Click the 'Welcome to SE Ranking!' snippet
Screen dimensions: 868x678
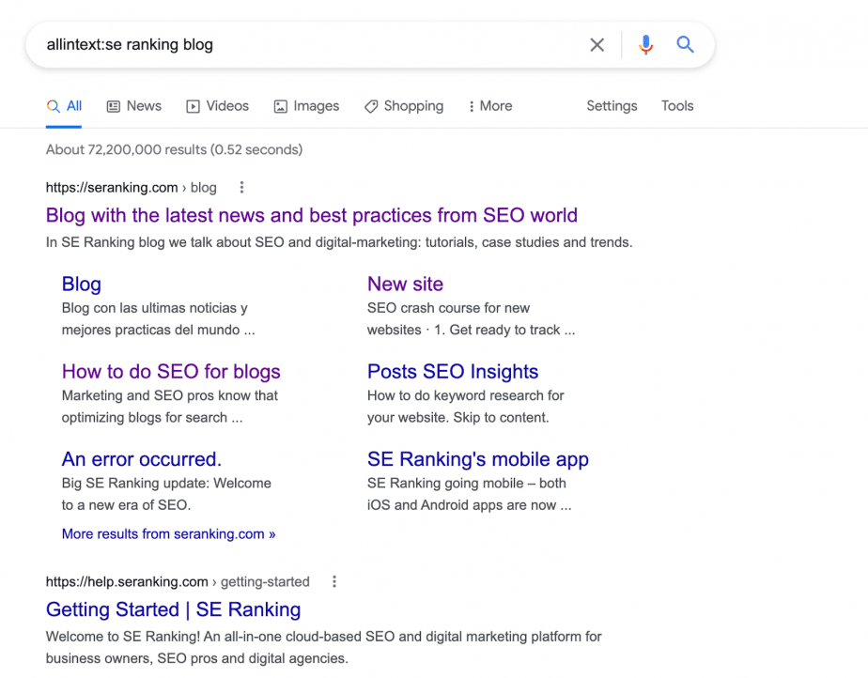click(323, 648)
